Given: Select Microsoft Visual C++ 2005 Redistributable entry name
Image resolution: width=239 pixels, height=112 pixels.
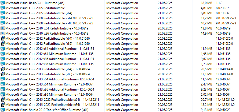Looking at the screenshot, I should coord(35,8).
